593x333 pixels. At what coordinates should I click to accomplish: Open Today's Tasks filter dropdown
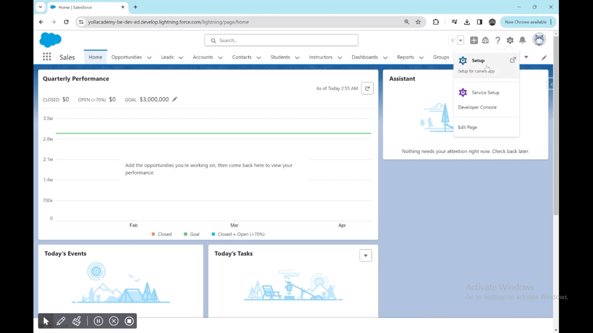(x=366, y=256)
